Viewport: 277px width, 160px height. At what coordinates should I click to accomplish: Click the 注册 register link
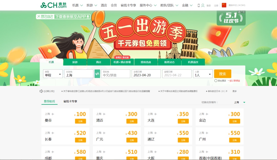216,6
